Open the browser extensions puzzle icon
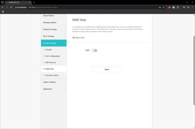195x129 pixels. pyautogui.click(x=178, y=7)
